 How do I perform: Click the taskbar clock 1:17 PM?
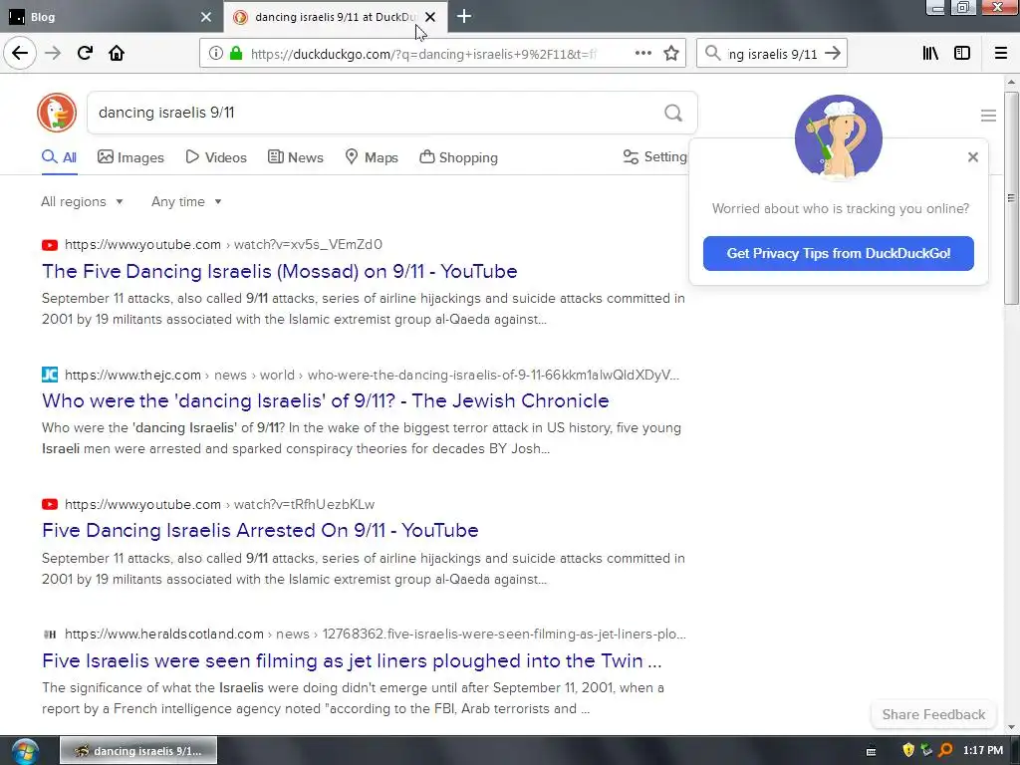pos(982,751)
